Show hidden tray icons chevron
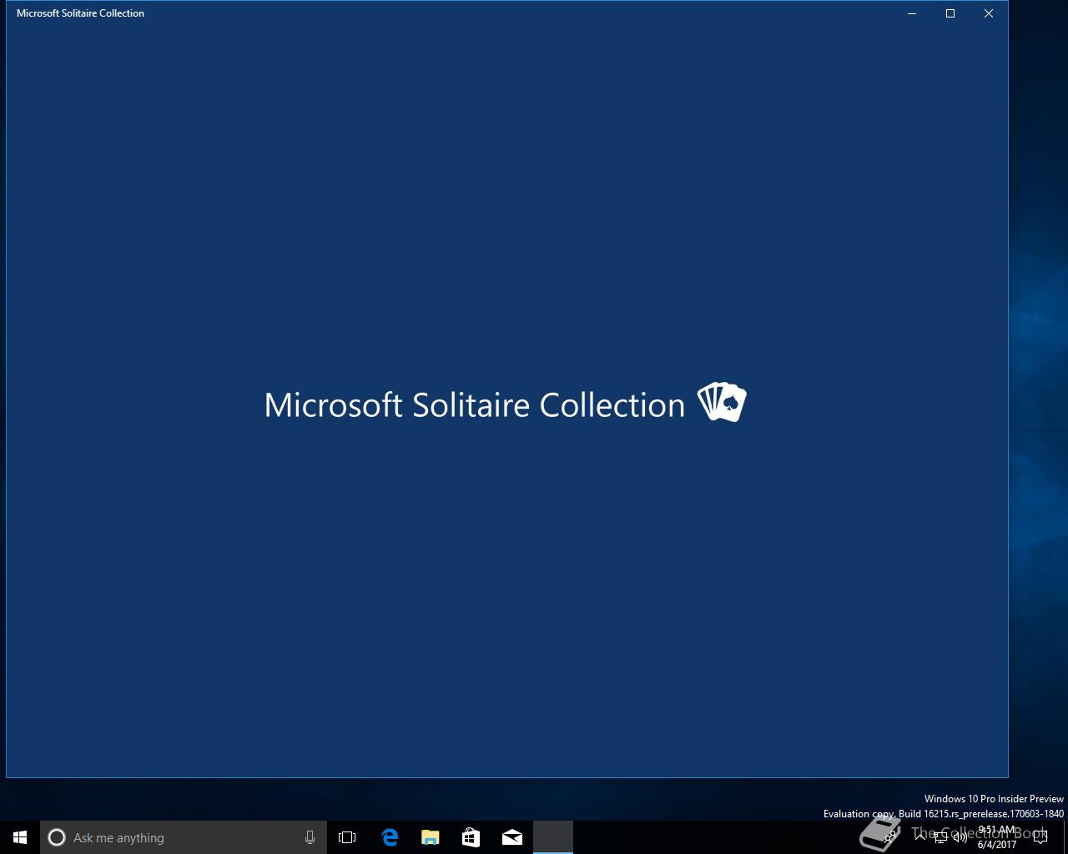The height and width of the screenshot is (854, 1068). tap(920, 837)
